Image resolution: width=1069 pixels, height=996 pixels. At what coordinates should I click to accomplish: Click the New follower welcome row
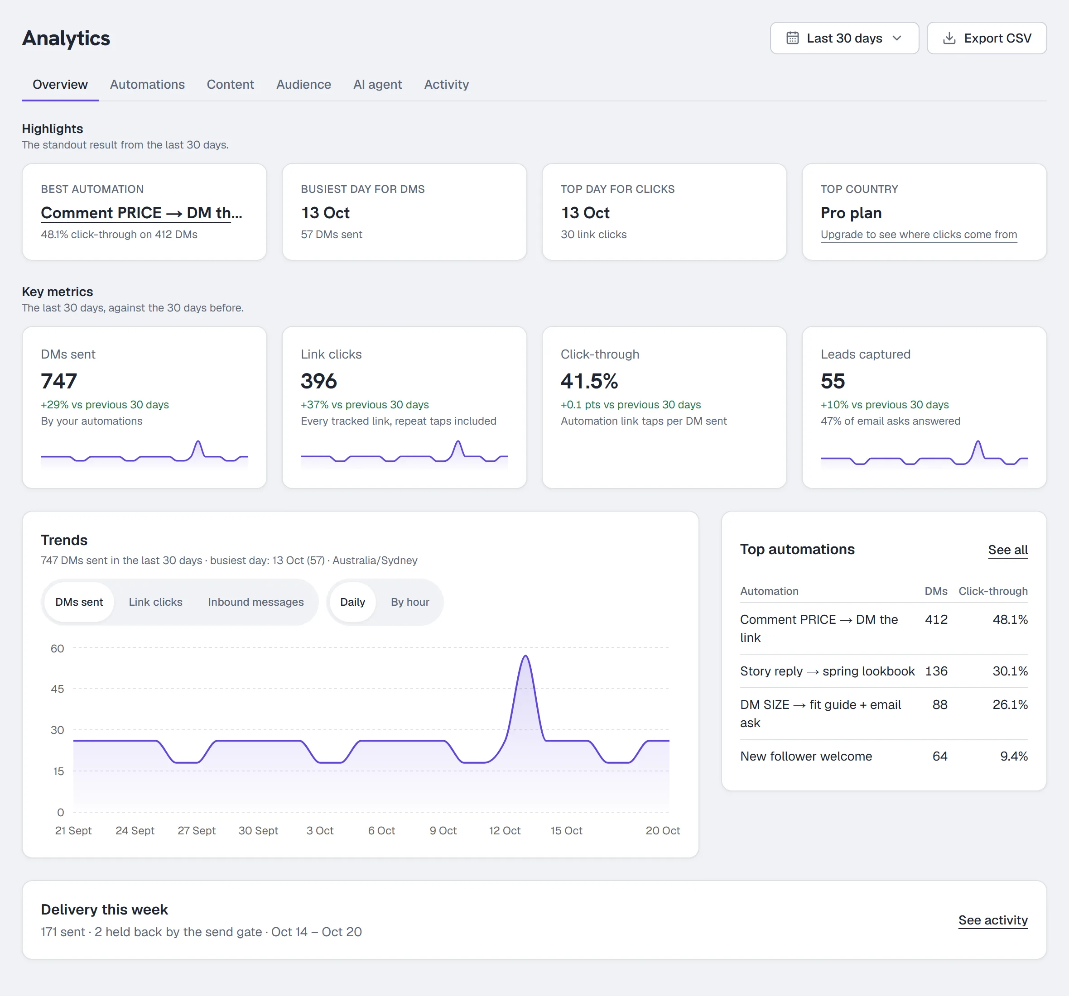(x=883, y=756)
